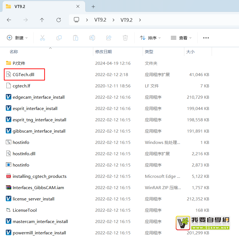Close the VT9.2 tab
The width and height of the screenshot is (239, 236).
(x=78, y=6)
